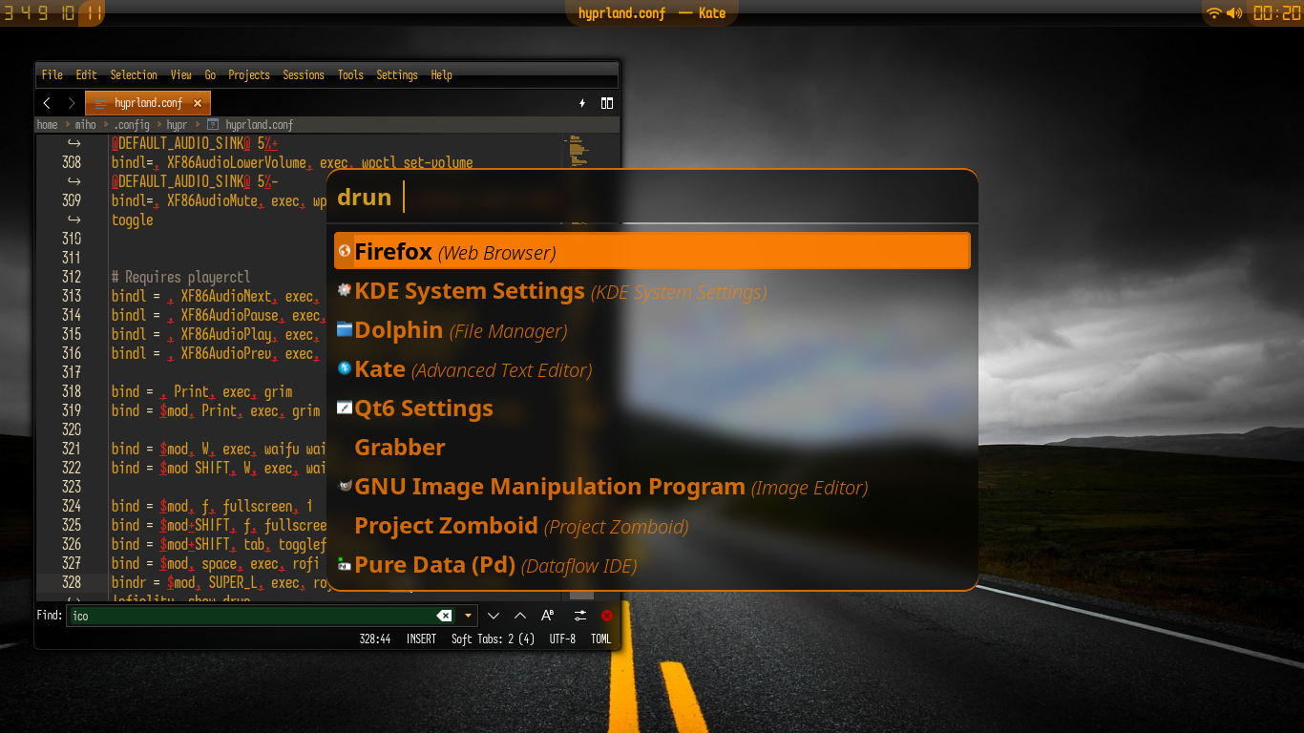The image size is (1304, 733).
Task: Open Find history dropdown arrow
Action: point(468,616)
